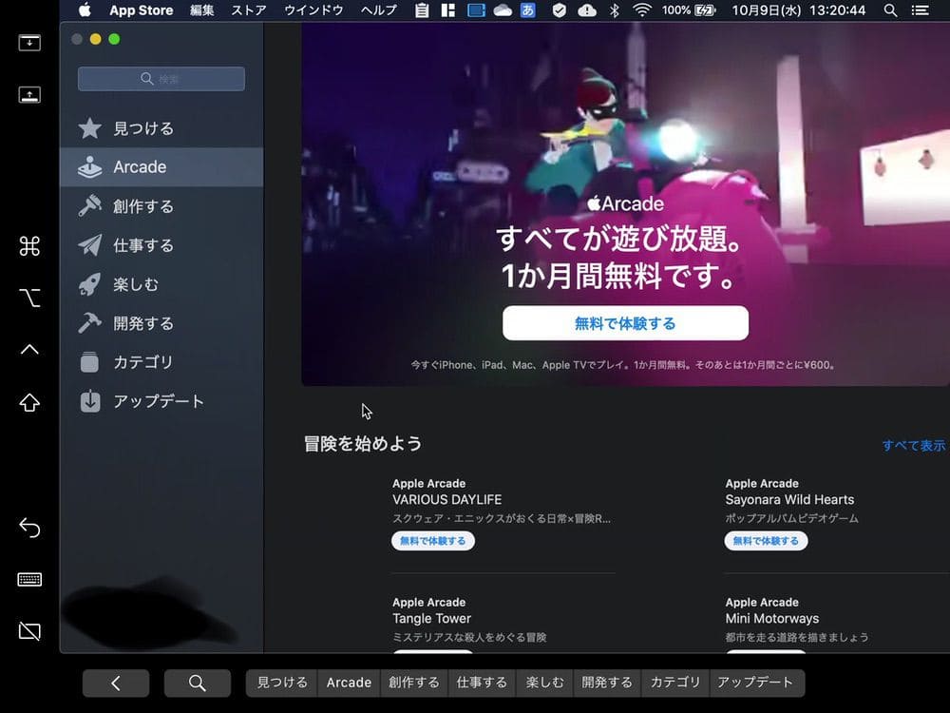Toggle the Sidecar Shift key modifier
Viewport: 950px width, 713px height.
[x=29, y=402]
